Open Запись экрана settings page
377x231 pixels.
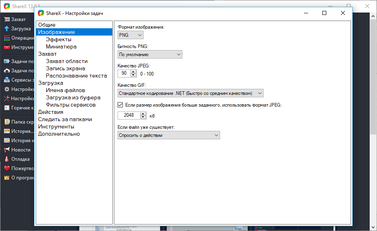point(65,69)
